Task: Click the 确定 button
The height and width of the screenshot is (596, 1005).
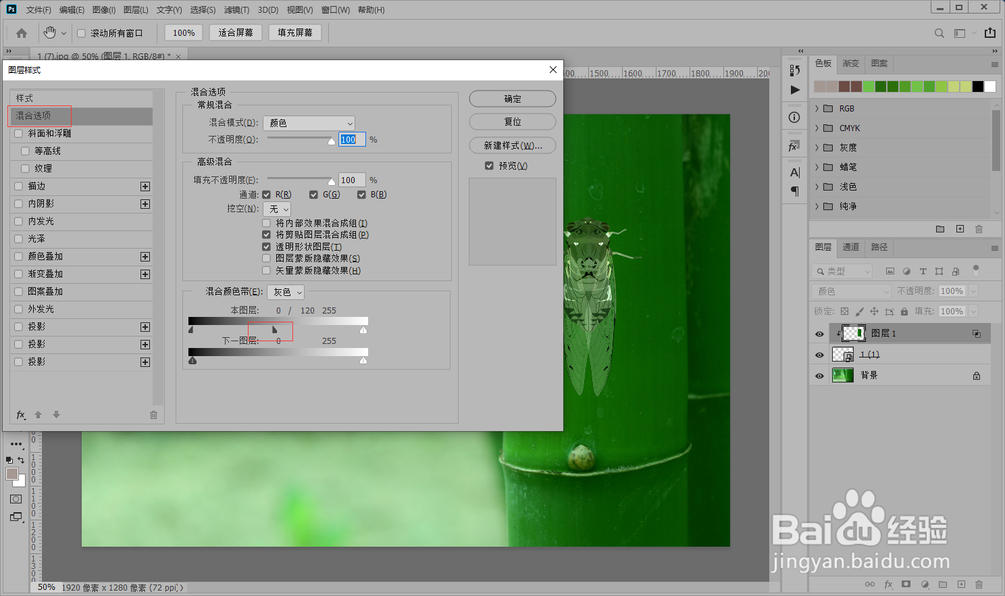Action: coord(513,99)
